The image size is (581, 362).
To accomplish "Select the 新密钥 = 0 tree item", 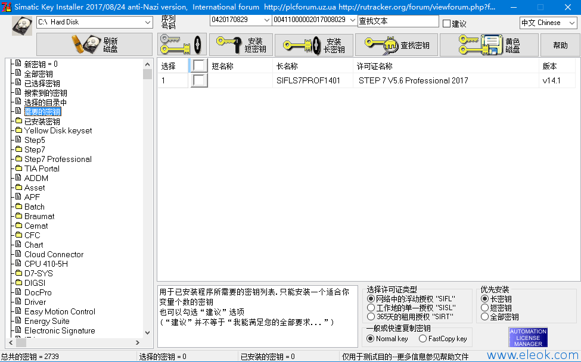I will 41,64.
